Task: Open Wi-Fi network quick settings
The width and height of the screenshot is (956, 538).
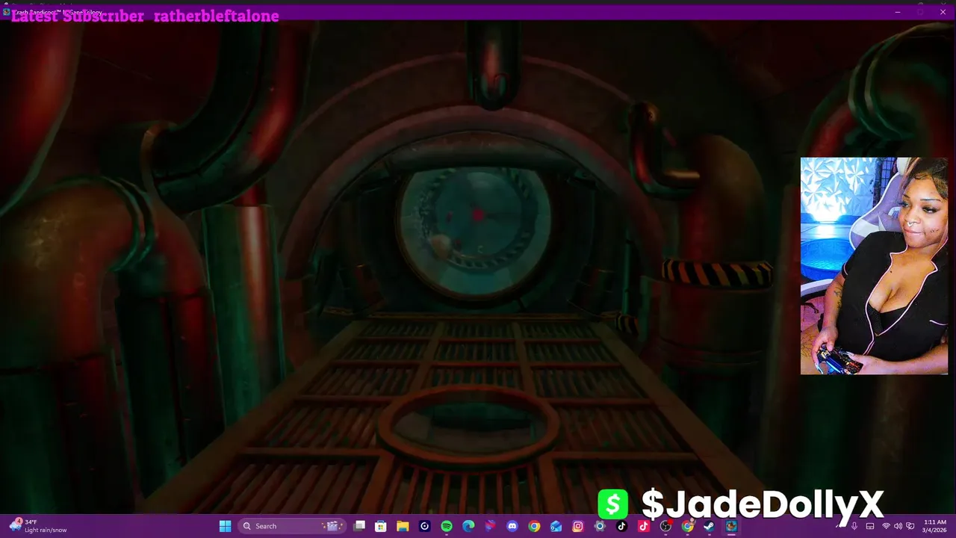Action: (x=886, y=526)
